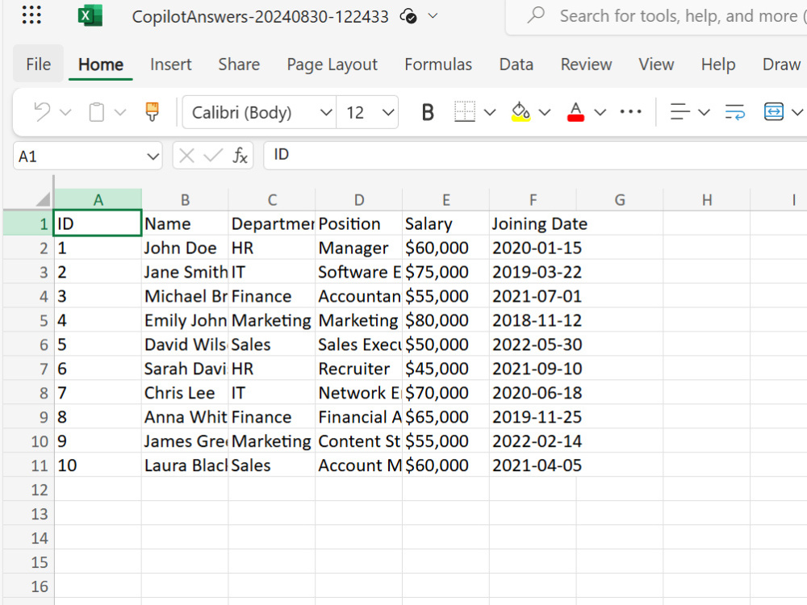Expand fill color options dropdown
Screen dimensions: 807x605
pyautogui.click(x=545, y=112)
